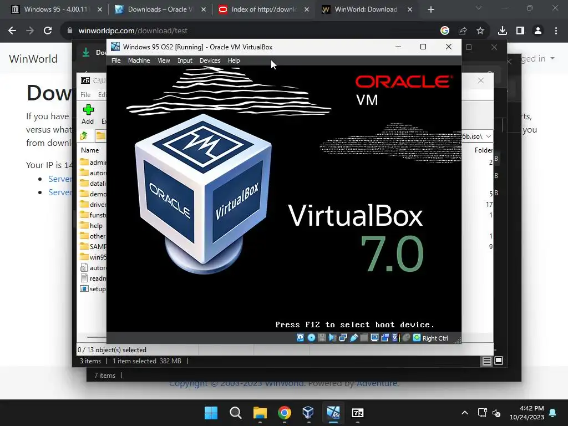Image resolution: width=568 pixels, height=426 pixels.
Task: Switch to large icons view in File Explorer status bar
Action: tap(499, 361)
